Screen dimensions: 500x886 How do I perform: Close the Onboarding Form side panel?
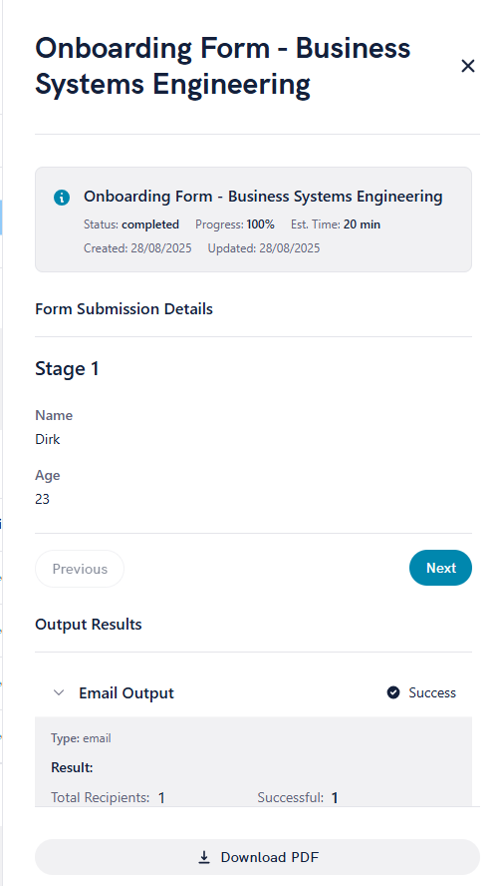point(468,66)
